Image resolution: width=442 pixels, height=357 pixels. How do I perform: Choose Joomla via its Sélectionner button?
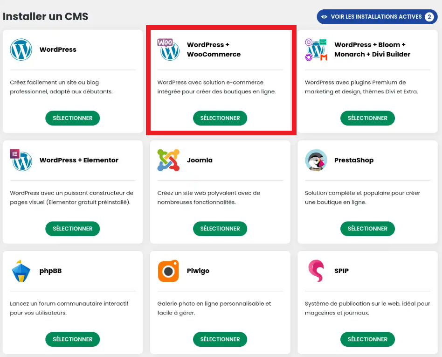point(220,229)
